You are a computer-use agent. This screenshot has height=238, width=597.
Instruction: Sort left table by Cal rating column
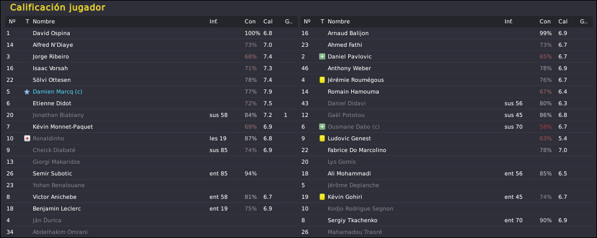point(267,22)
